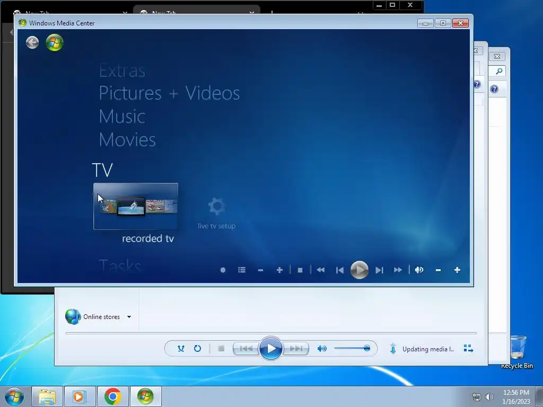Mute sound in Windows Media Player
Image resolution: width=543 pixels, height=407 pixels.
(x=322, y=349)
